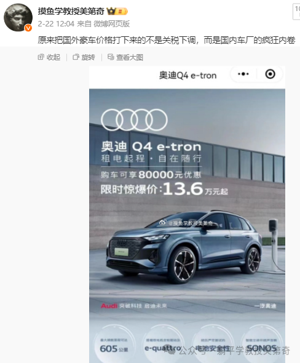Open 查看大图 full size image link

click(x=130, y=57)
